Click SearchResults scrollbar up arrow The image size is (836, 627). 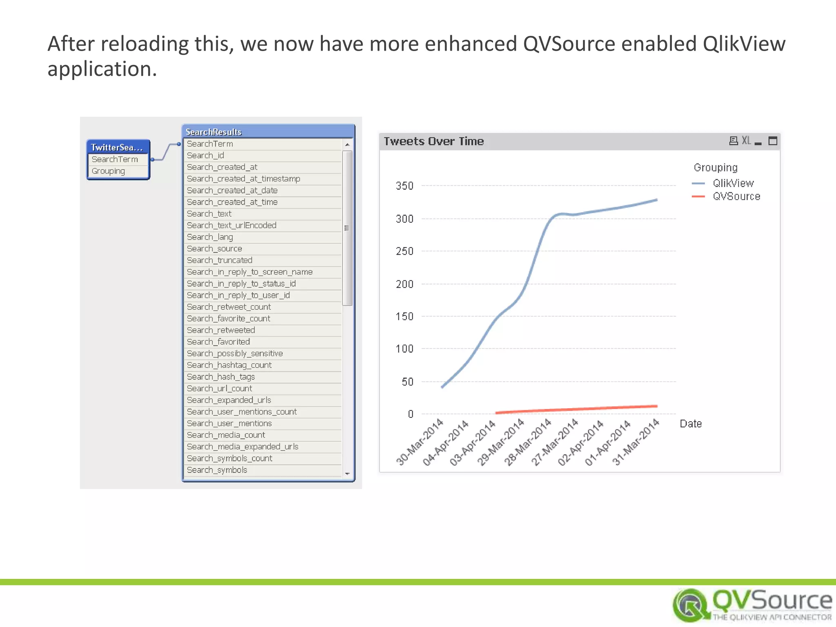(x=347, y=145)
